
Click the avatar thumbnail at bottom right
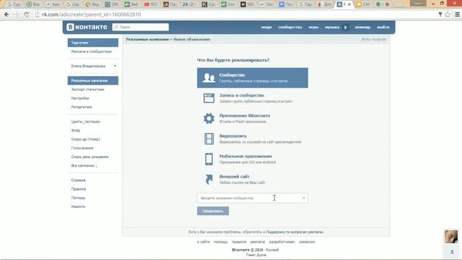pyautogui.click(x=451, y=237)
